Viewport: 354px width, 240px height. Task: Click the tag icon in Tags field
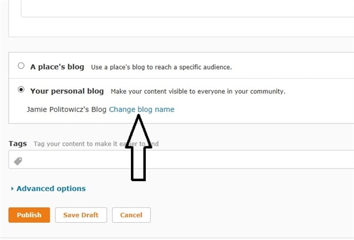click(x=18, y=161)
